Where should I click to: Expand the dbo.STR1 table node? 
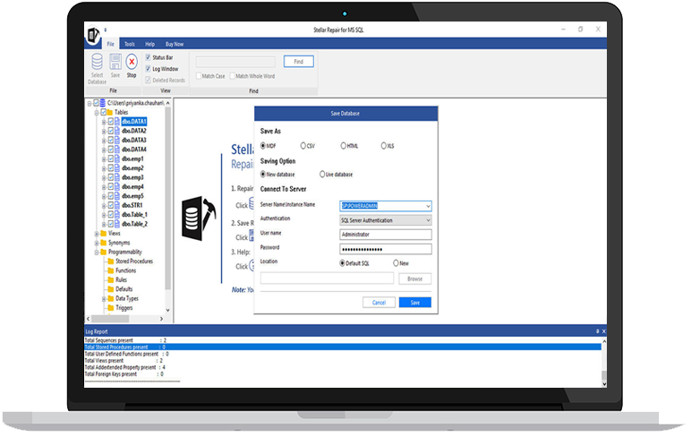[x=104, y=205]
